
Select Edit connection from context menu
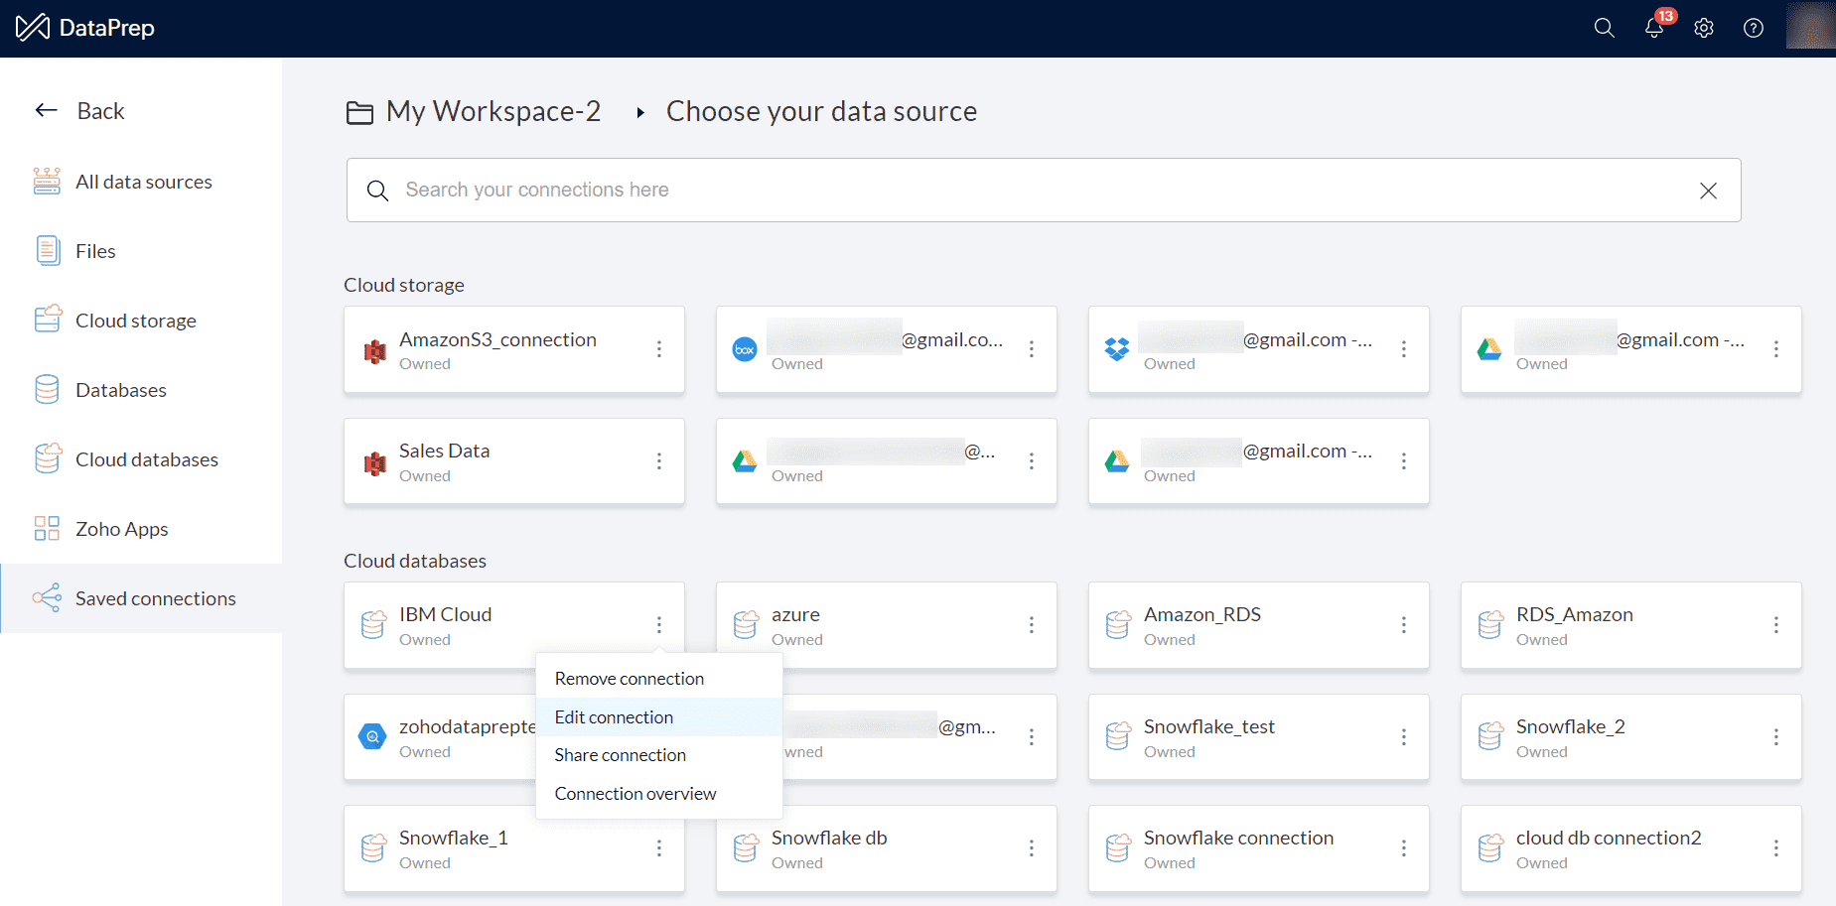tap(614, 717)
